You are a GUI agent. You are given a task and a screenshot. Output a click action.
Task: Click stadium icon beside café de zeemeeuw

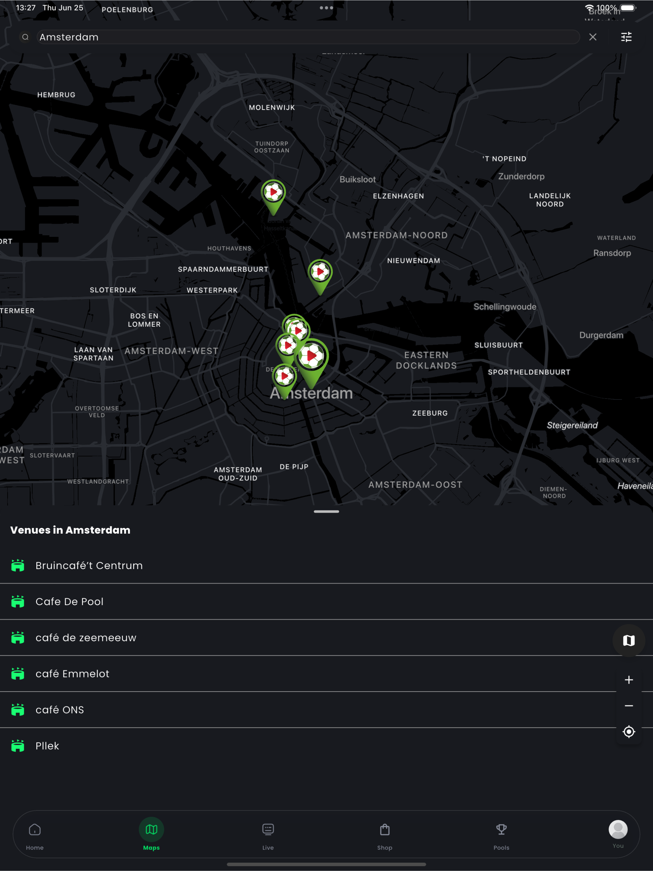pyautogui.click(x=18, y=638)
